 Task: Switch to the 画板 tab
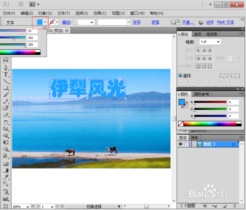point(194,138)
